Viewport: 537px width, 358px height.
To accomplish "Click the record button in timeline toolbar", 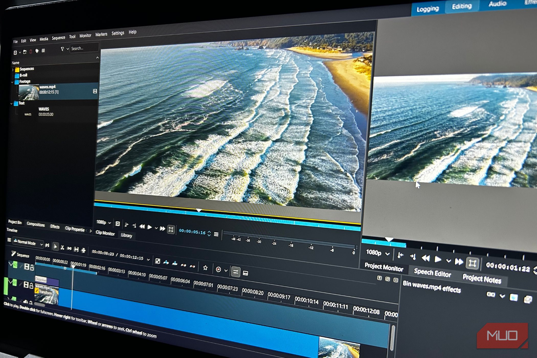I will point(218,269).
